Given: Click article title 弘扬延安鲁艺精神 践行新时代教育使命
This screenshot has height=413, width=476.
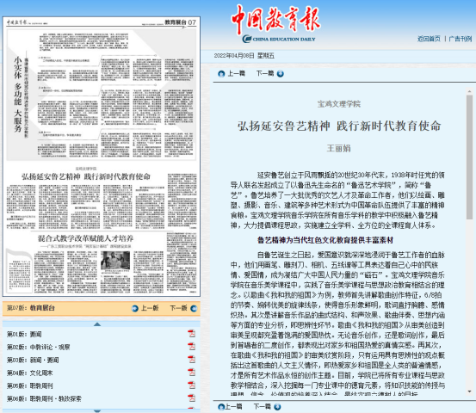Looking at the screenshot, I should click(339, 126).
